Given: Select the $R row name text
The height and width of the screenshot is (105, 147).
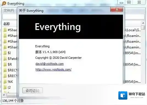Looking at the screenshot, I should tap(10, 65).
